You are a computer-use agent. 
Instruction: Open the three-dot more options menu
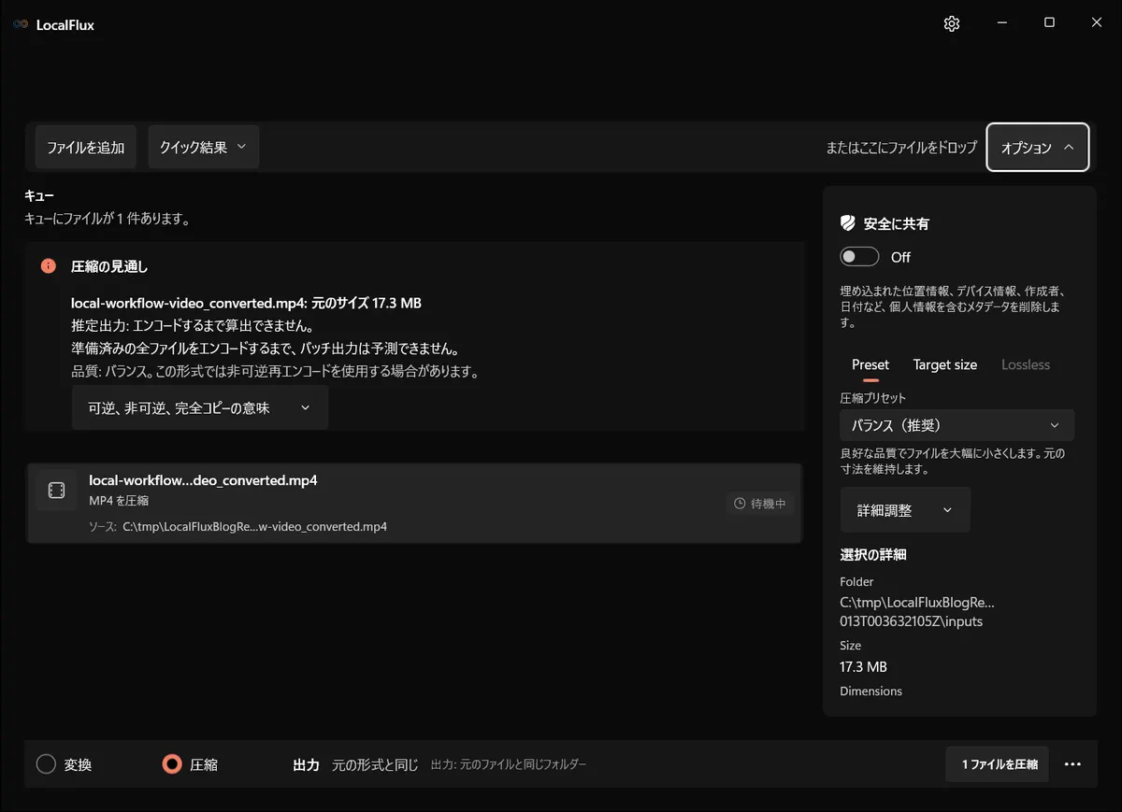coord(1072,764)
